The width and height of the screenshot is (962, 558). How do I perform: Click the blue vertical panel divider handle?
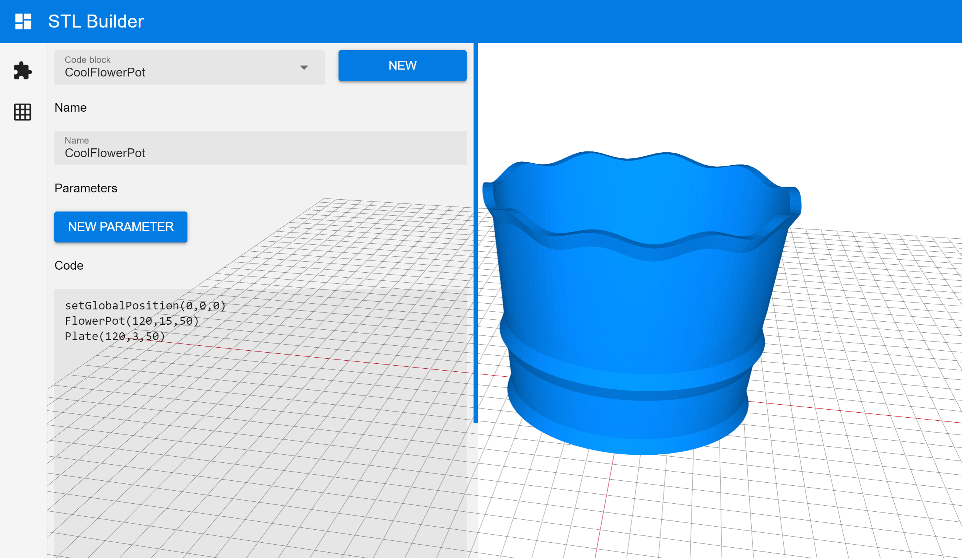pyautogui.click(x=475, y=233)
